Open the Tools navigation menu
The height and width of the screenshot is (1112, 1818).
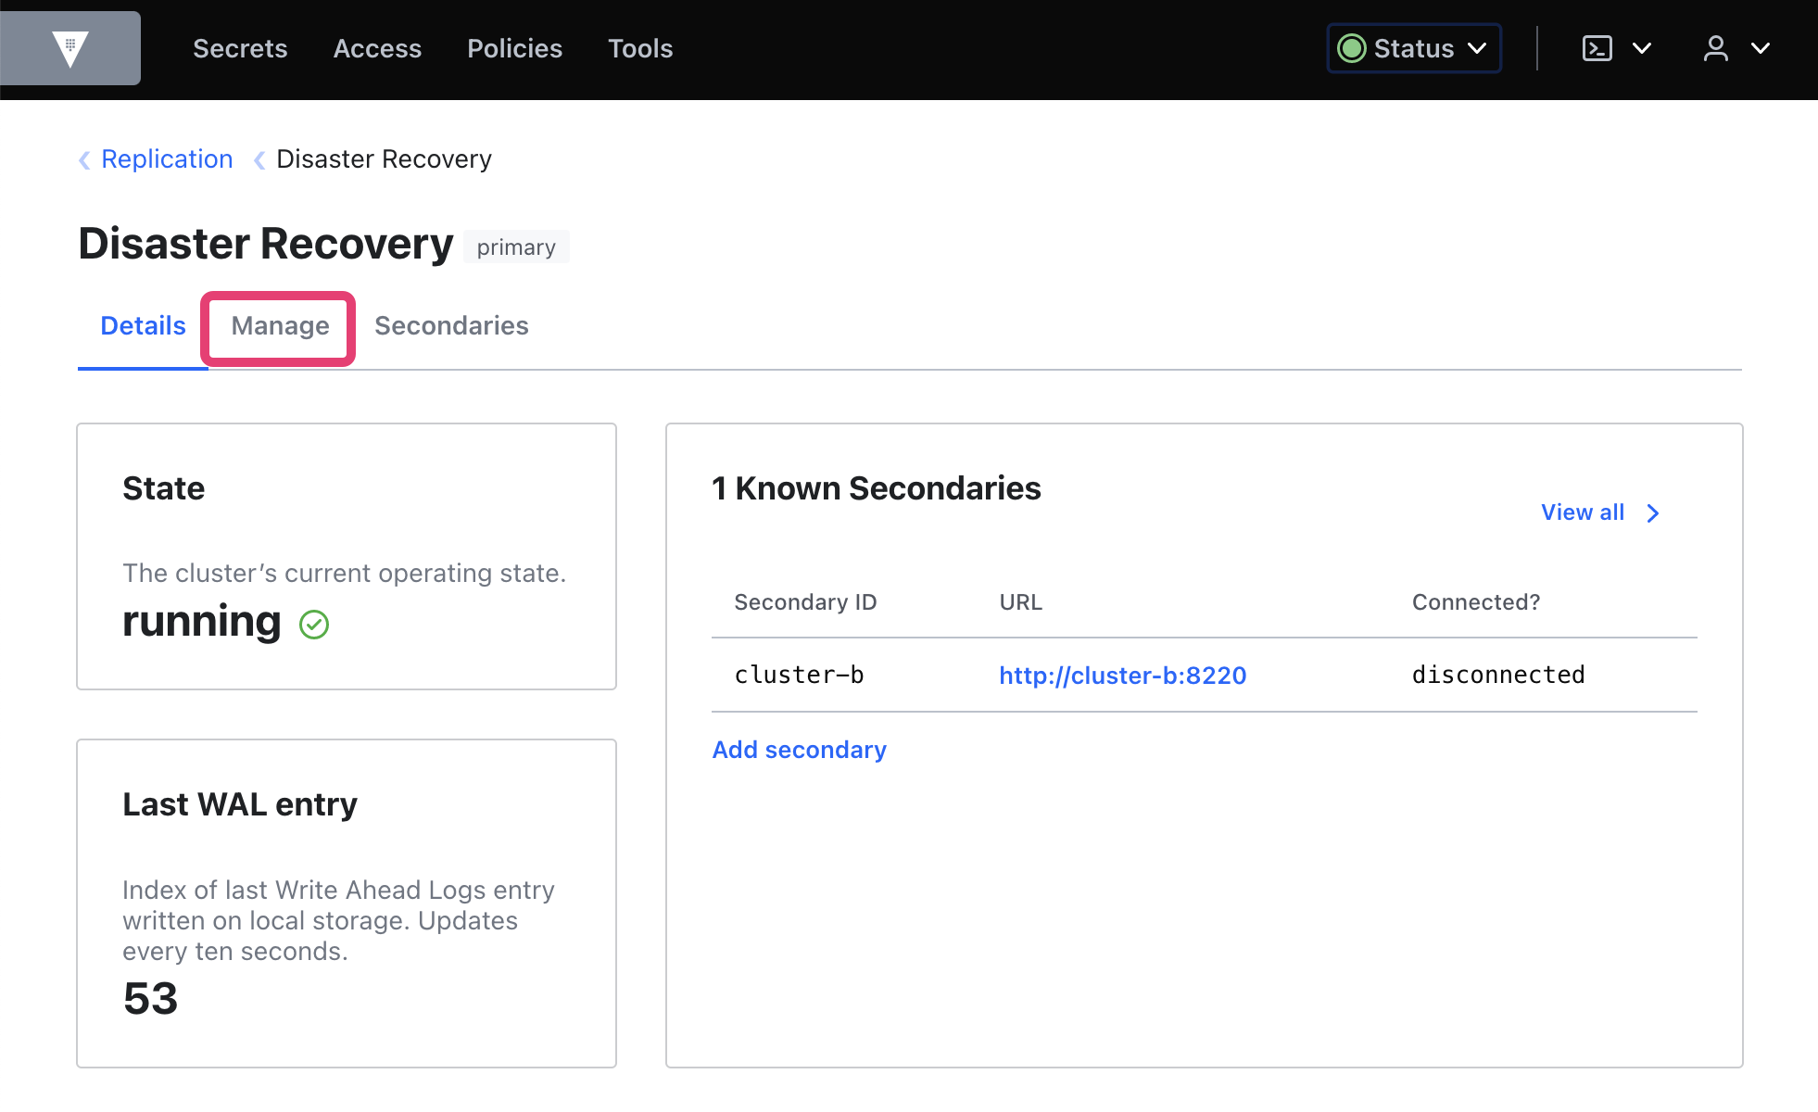click(640, 48)
